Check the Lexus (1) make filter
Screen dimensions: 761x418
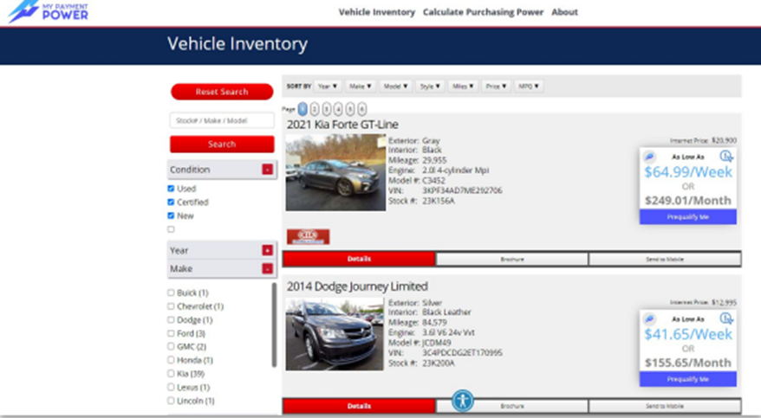point(171,387)
